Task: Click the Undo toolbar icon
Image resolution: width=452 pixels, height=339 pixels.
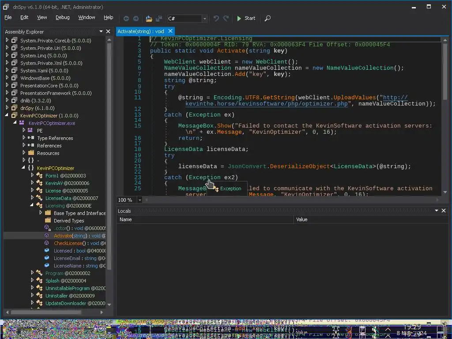Action: [216, 18]
